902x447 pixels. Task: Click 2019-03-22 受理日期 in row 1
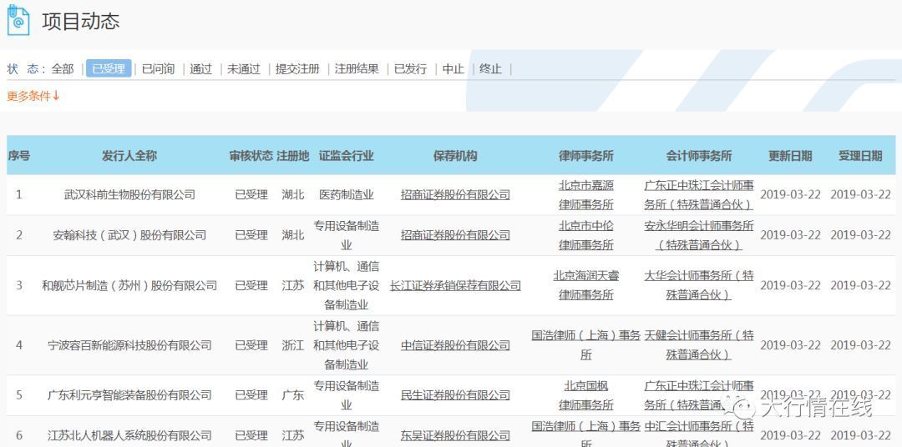click(x=860, y=195)
